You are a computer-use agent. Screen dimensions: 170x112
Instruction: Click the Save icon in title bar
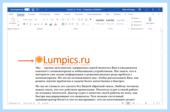tap(33, 10)
